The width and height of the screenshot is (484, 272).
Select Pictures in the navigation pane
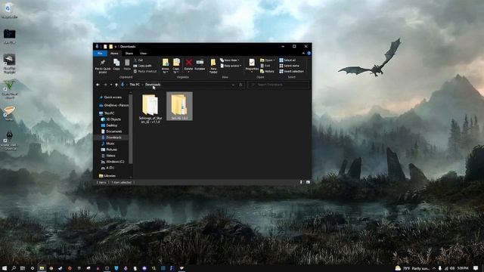[109, 150]
